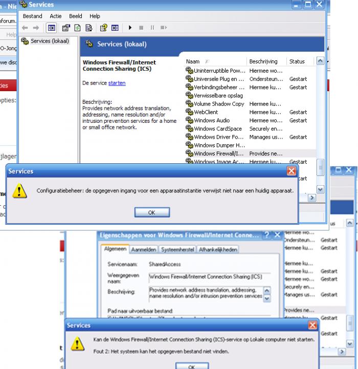
Task: Select the Windows CardSpace service icon
Action: 189,128
